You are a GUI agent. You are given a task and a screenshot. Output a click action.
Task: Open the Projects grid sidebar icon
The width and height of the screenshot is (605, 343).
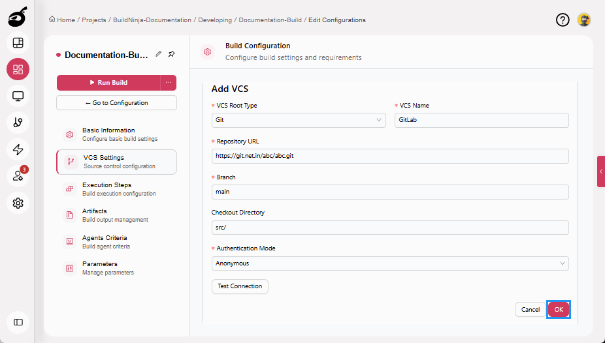pos(18,69)
